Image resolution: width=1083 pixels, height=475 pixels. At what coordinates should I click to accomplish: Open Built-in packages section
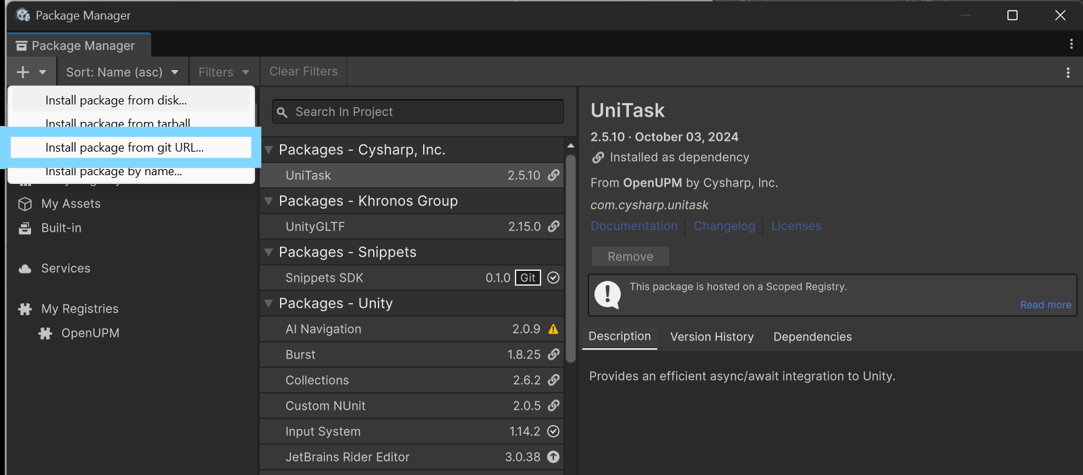pos(61,228)
